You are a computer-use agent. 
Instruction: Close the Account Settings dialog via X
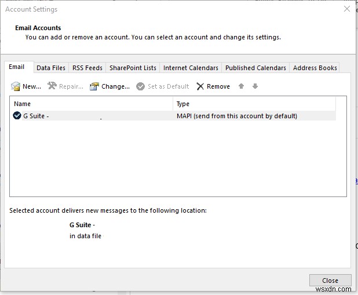pos(347,9)
